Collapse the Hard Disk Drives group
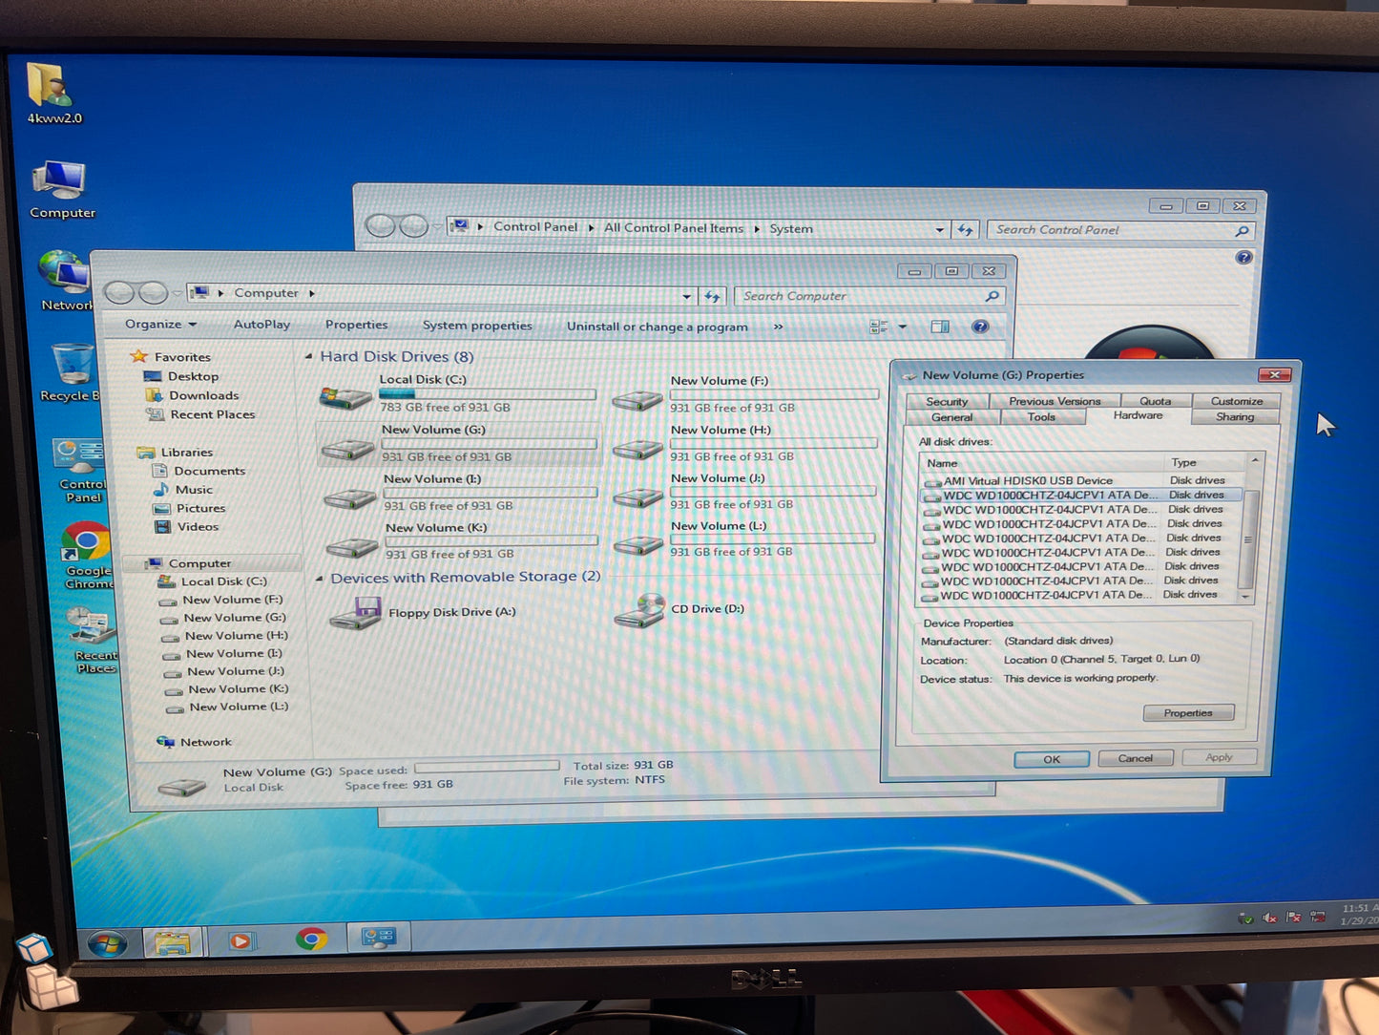 (x=308, y=356)
